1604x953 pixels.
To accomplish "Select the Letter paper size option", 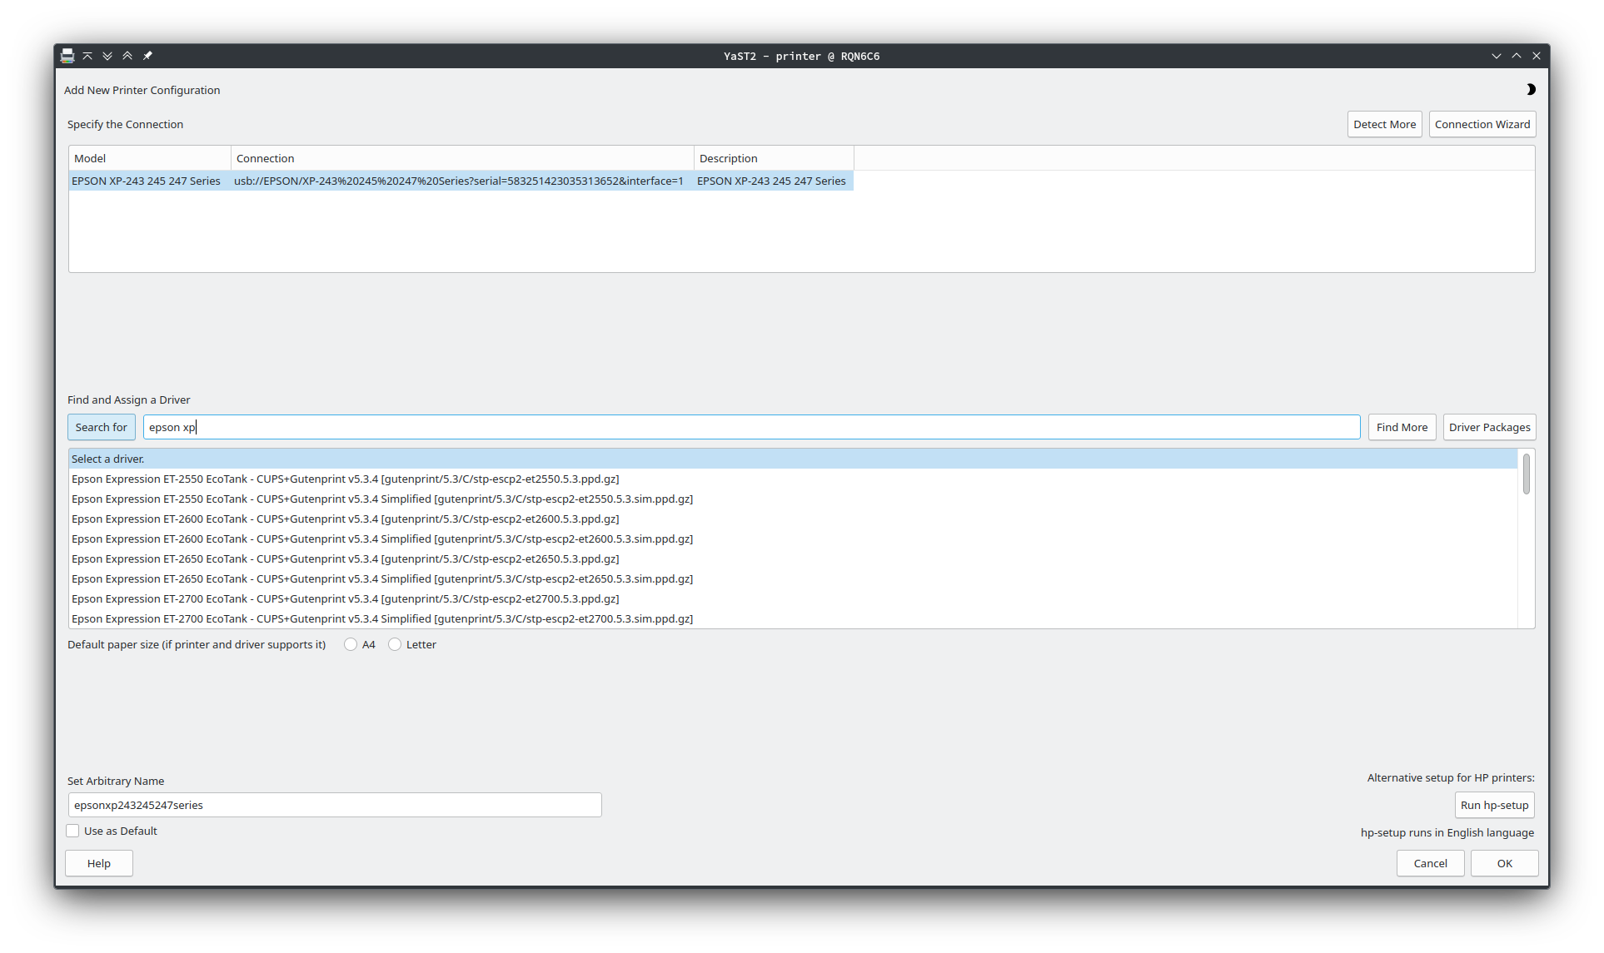I will (395, 644).
